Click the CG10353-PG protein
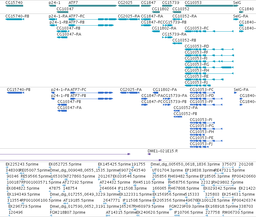The height and width of the screenshot is (217, 256). click(206, 129)
